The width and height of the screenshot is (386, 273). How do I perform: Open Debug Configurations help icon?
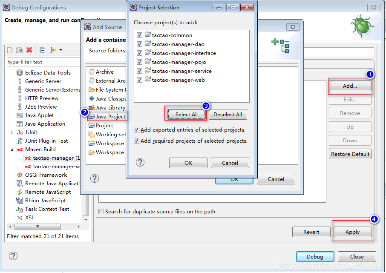pyautogui.click(x=13, y=256)
